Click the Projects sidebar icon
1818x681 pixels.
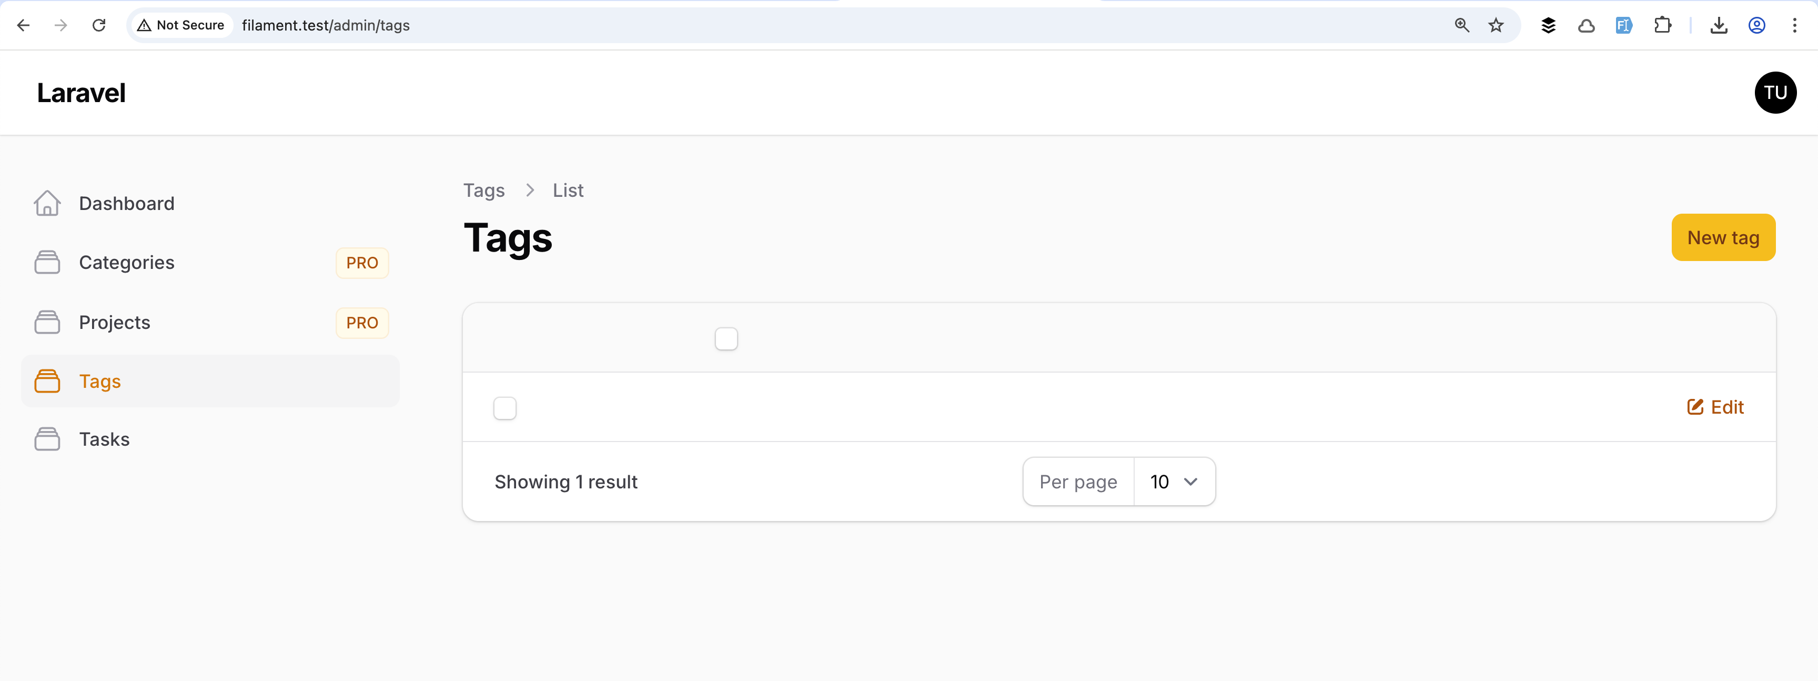coord(47,323)
